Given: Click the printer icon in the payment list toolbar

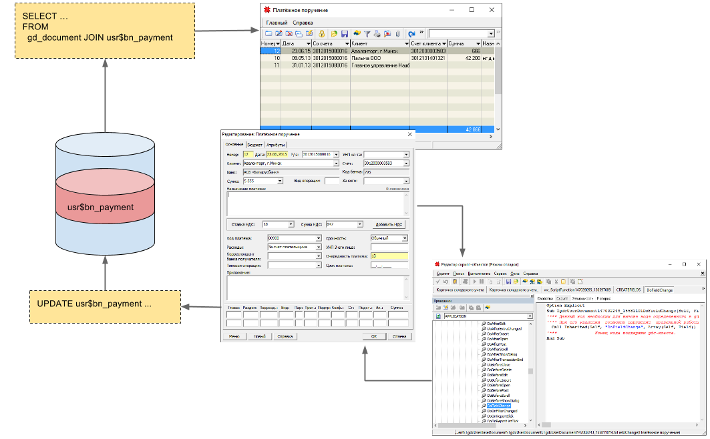Looking at the screenshot, I should (x=377, y=34).
